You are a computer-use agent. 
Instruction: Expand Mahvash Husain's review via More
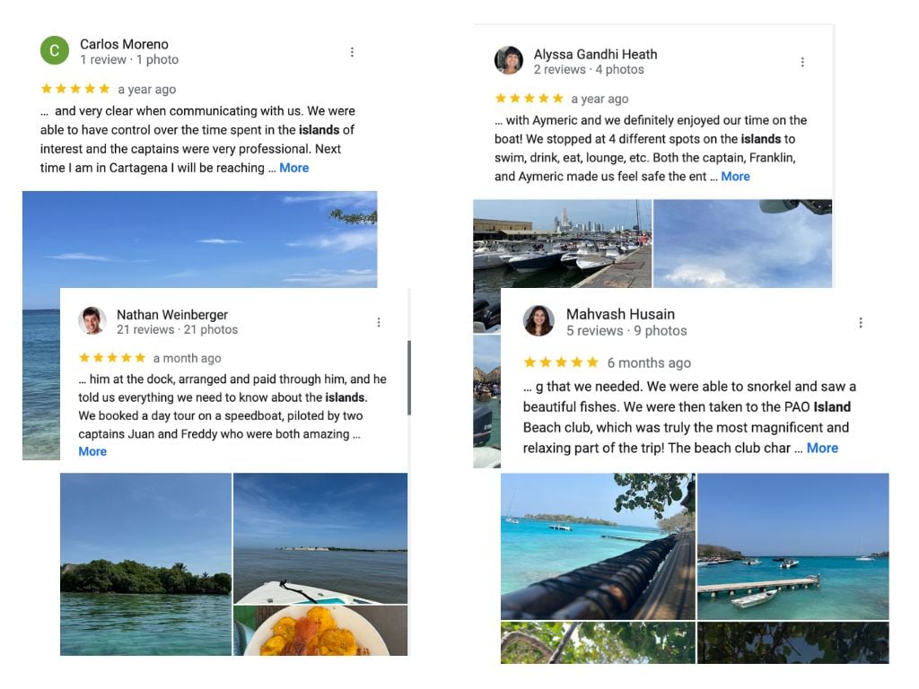(x=822, y=447)
